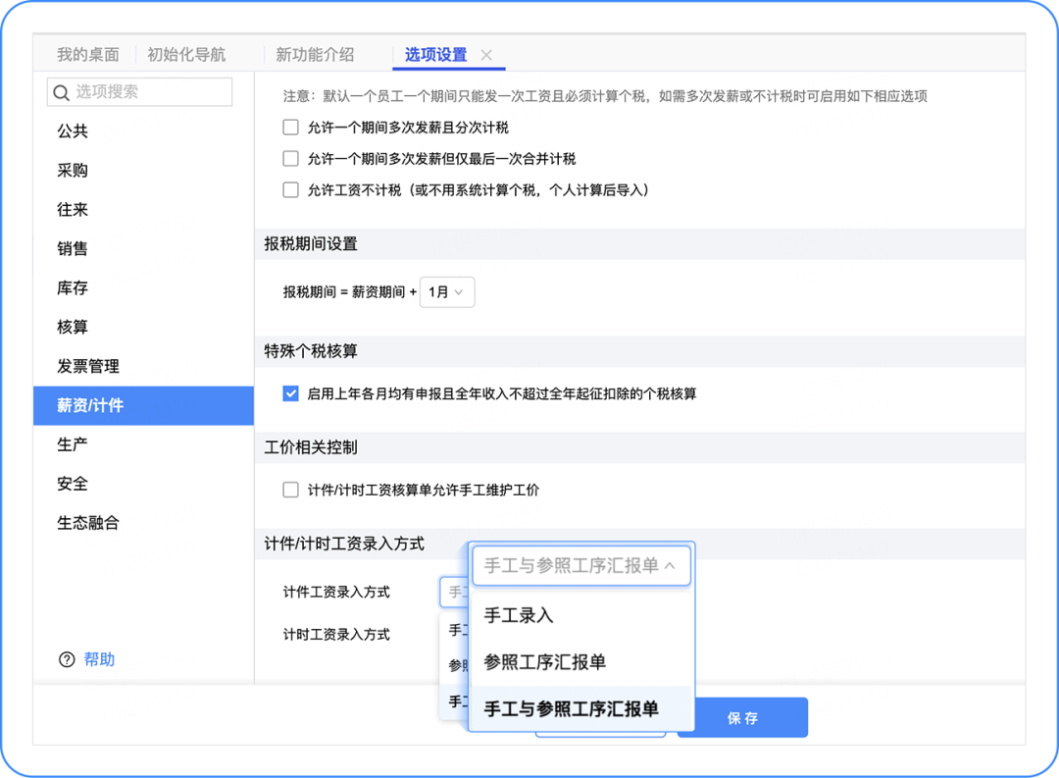This screenshot has width=1059, height=778.
Task: Check the 允许工资不计税 option
Action: point(290,188)
